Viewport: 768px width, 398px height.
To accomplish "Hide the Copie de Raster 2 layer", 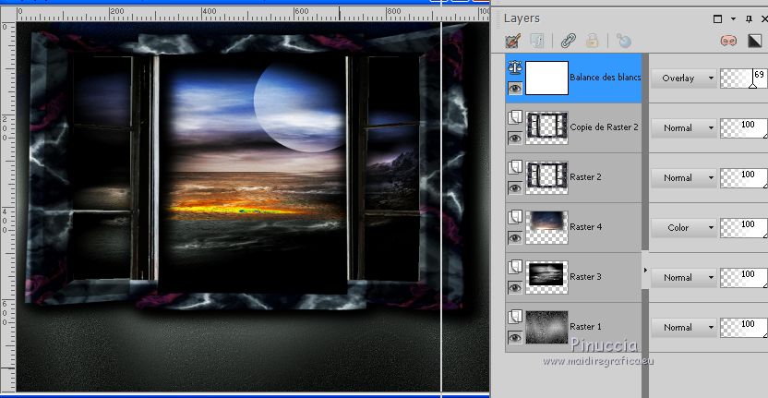I will 515,139.
